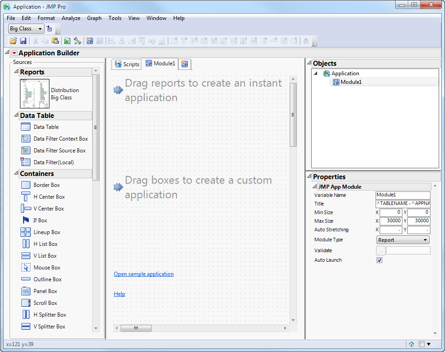
Task: Select the If Box flag icon
Action: pyautogui.click(x=26, y=220)
